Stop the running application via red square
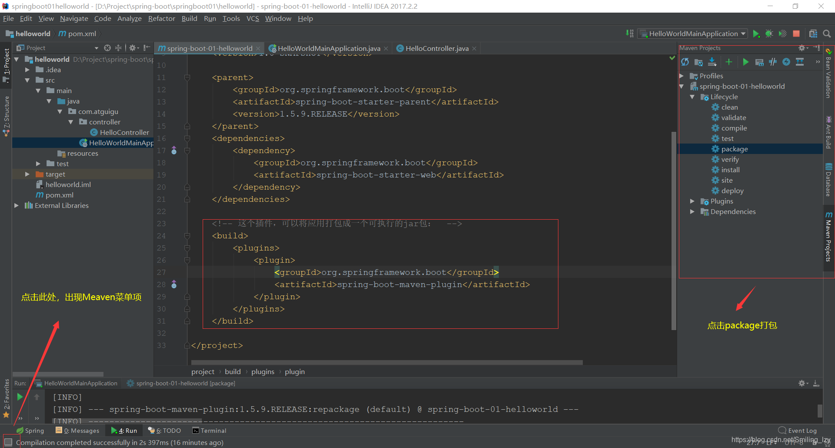The width and height of the screenshot is (835, 448). (796, 34)
